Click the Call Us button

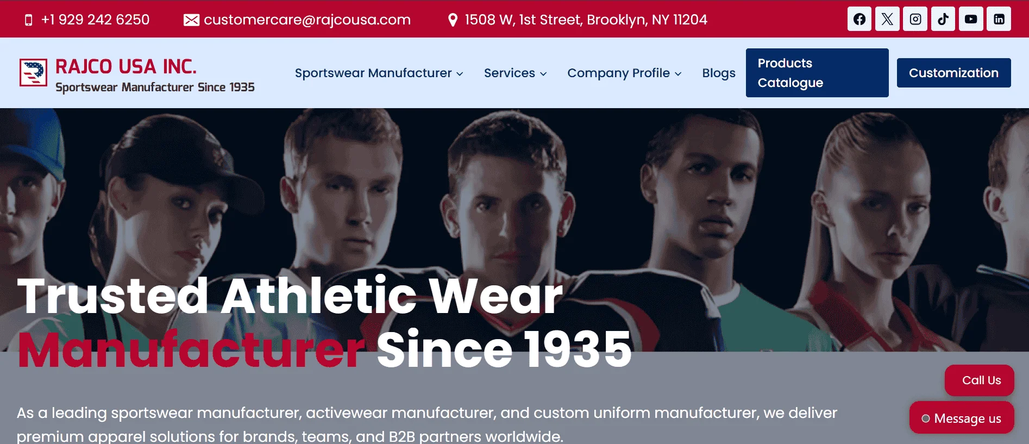point(980,380)
